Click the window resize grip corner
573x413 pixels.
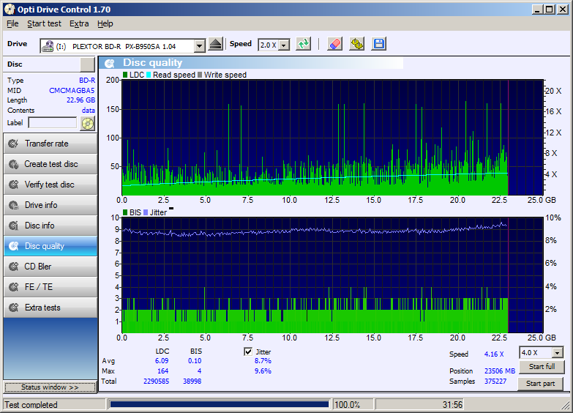point(566,406)
